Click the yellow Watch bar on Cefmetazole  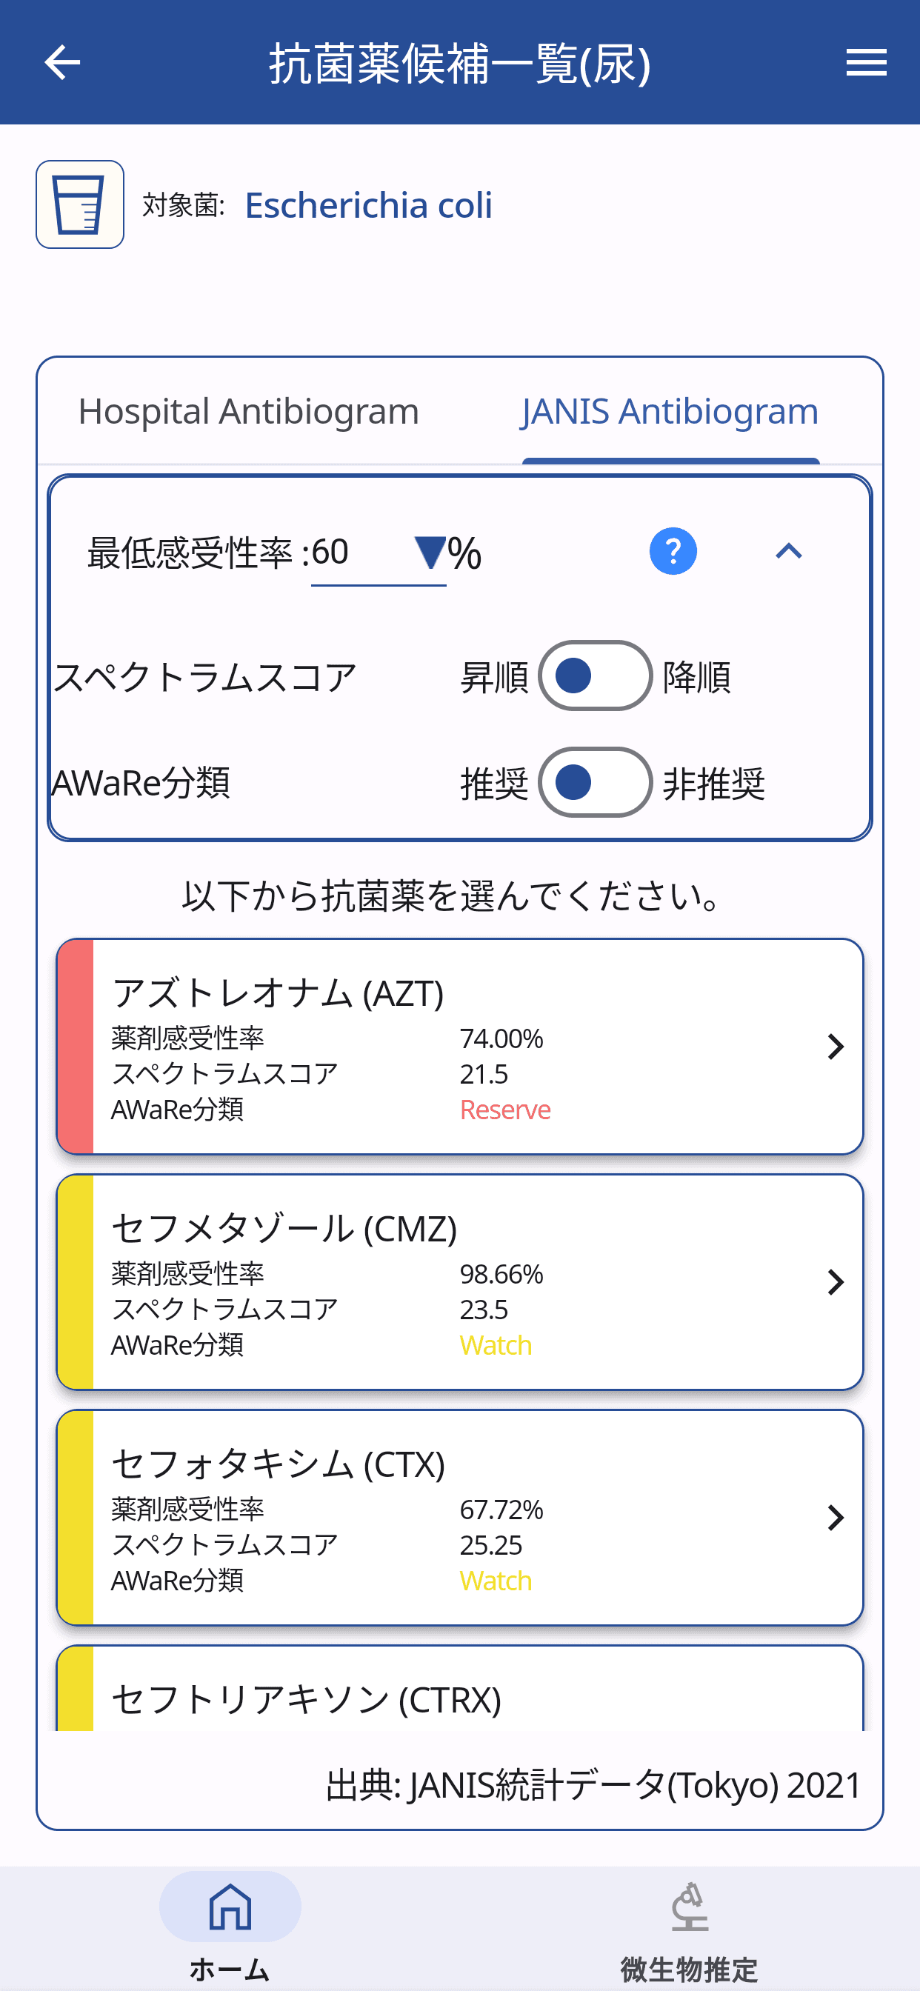click(x=76, y=1282)
